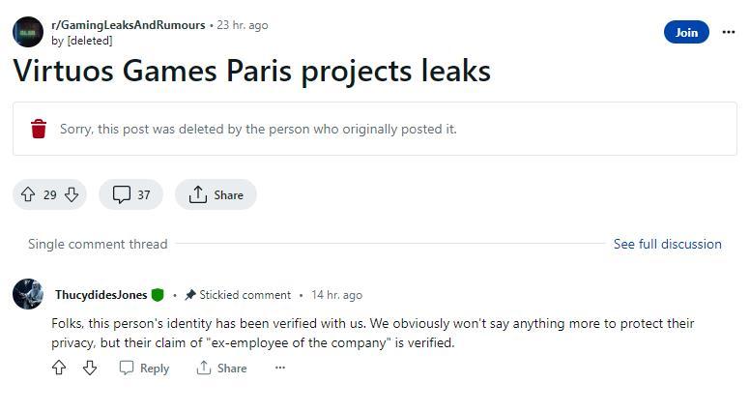
Task: Click See full discussion link
Action: point(667,244)
